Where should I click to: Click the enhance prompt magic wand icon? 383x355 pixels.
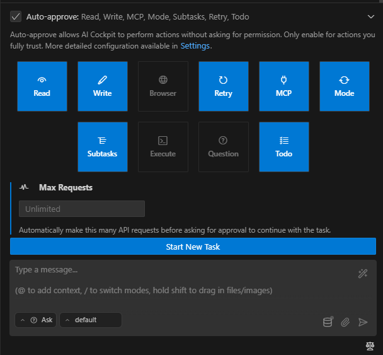[362, 273]
